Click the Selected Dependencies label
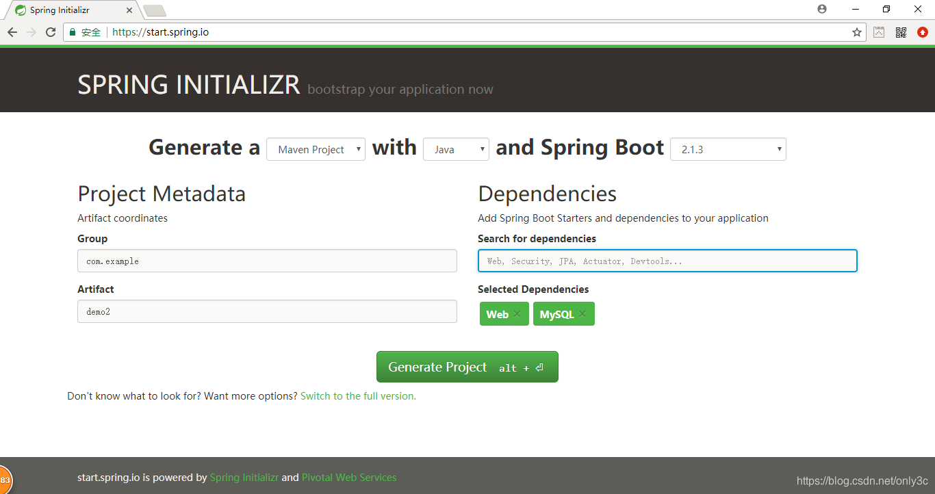The image size is (935, 494). [533, 289]
